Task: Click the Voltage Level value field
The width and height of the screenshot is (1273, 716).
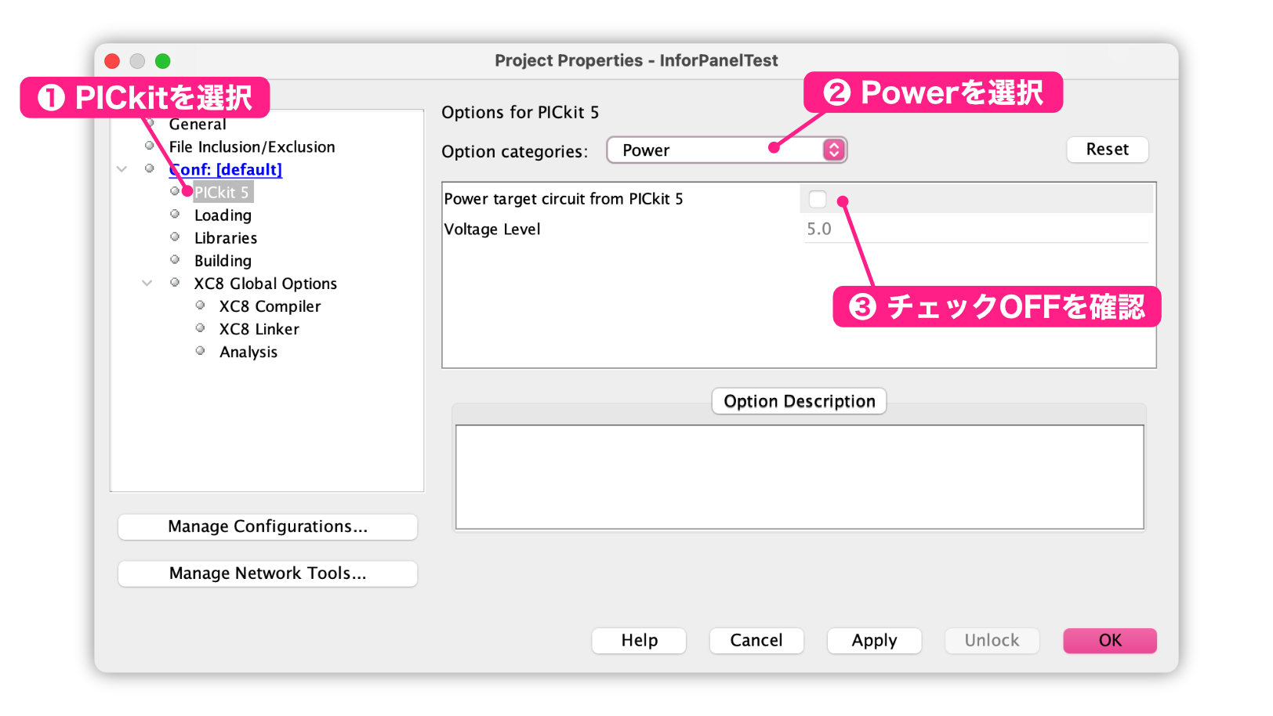Action: coord(976,229)
